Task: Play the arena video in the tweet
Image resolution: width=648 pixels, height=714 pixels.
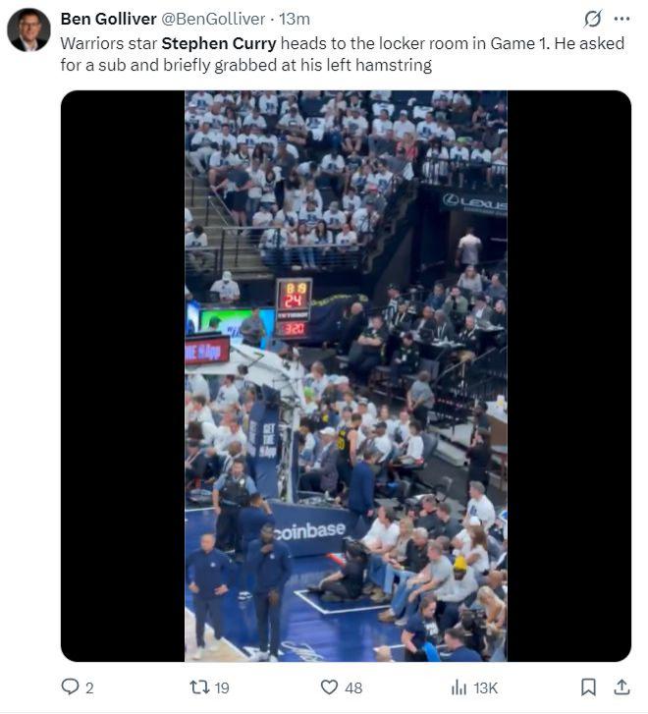Action: (x=346, y=376)
